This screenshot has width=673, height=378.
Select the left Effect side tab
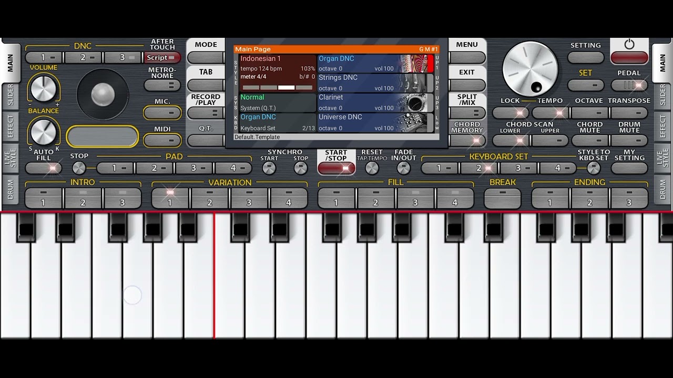(x=10, y=127)
